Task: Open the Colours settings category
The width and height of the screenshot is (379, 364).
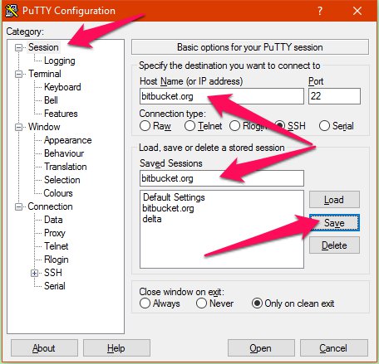Action: click(x=58, y=193)
